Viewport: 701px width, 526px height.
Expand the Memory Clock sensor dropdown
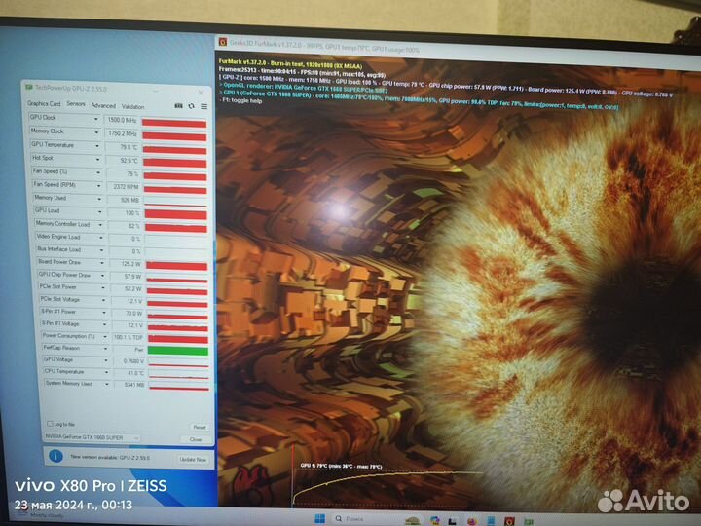pos(96,132)
